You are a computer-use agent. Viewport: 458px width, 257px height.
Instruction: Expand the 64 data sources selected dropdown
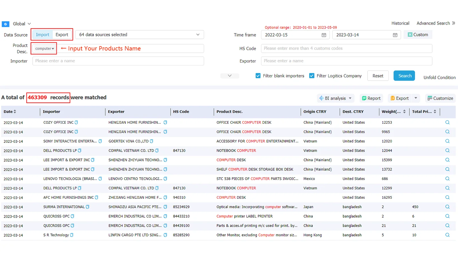140,35
